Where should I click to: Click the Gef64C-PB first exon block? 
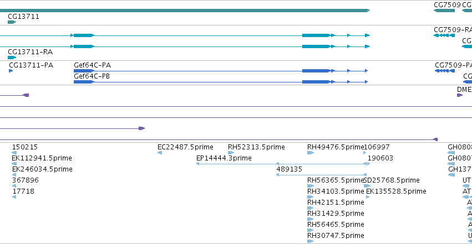(x=84, y=82)
